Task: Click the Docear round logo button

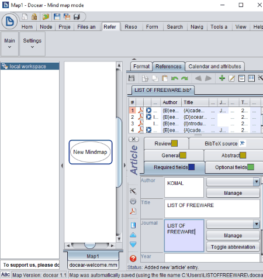Action: point(9,21)
